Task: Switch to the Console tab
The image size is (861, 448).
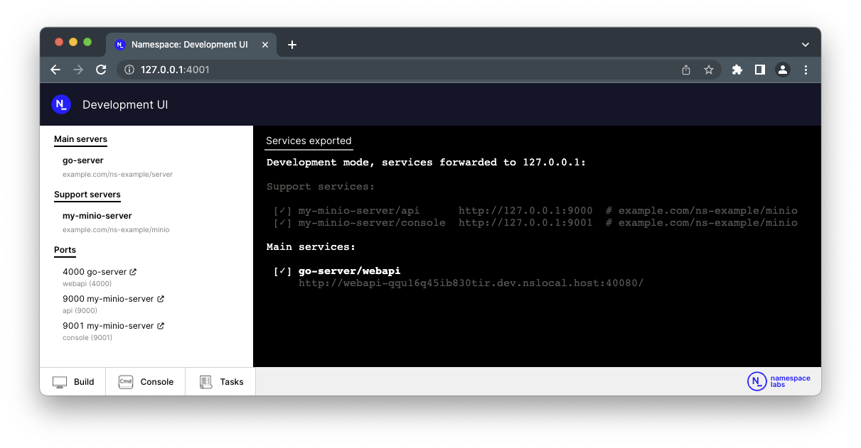Action: point(146,382)
